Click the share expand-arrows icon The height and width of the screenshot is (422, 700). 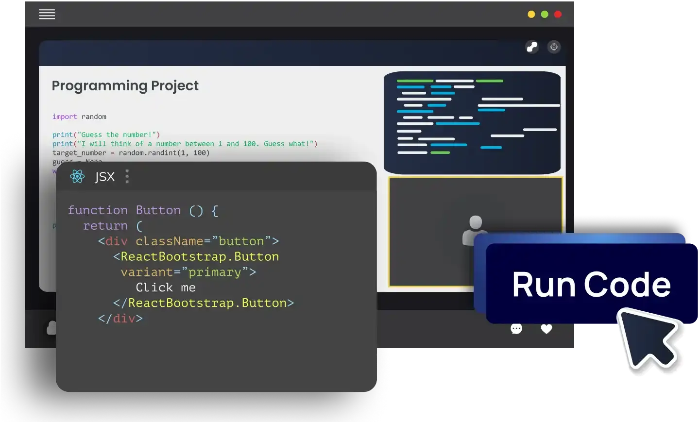click(531, 47)
